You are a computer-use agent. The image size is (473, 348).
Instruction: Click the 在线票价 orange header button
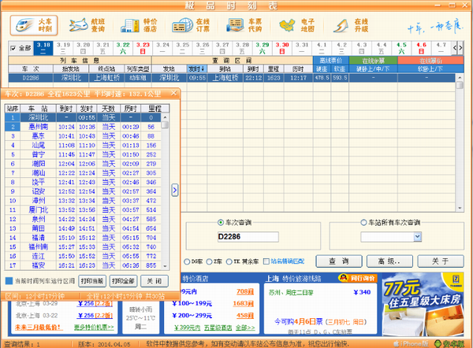click(430, 61)
